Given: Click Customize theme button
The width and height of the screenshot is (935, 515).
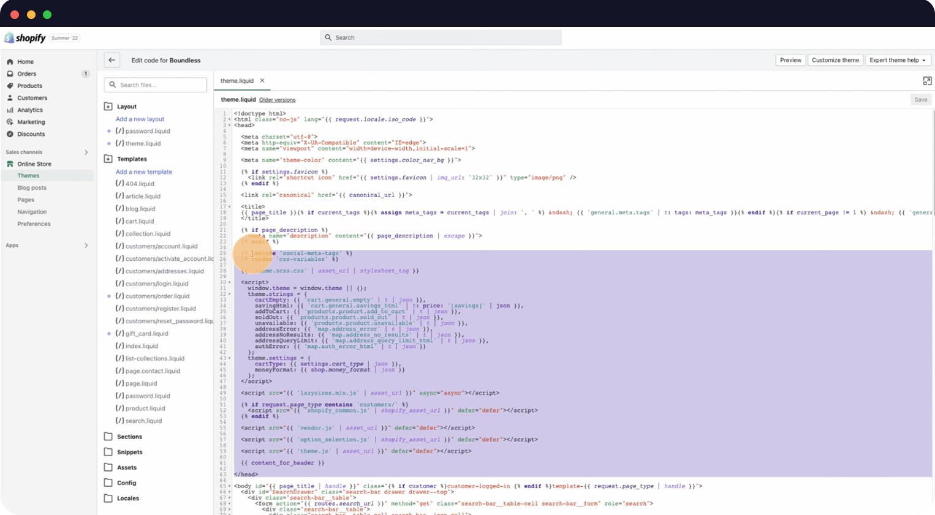Looking at the screenshot, I should (835, 60).
